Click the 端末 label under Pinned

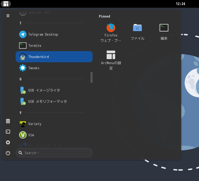click(164, 38)
